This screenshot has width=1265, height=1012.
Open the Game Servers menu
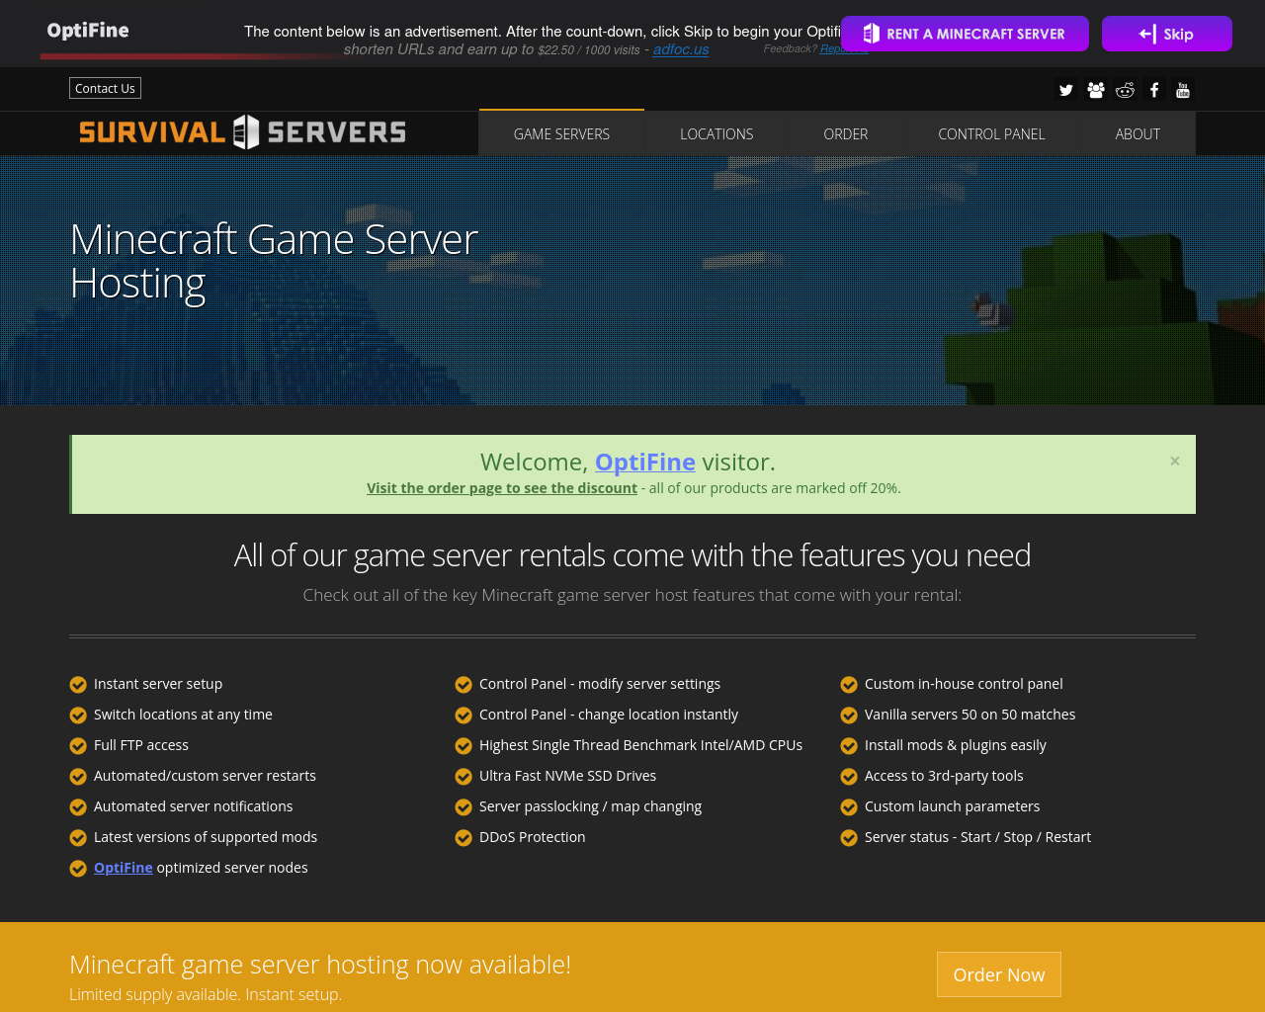561,133
